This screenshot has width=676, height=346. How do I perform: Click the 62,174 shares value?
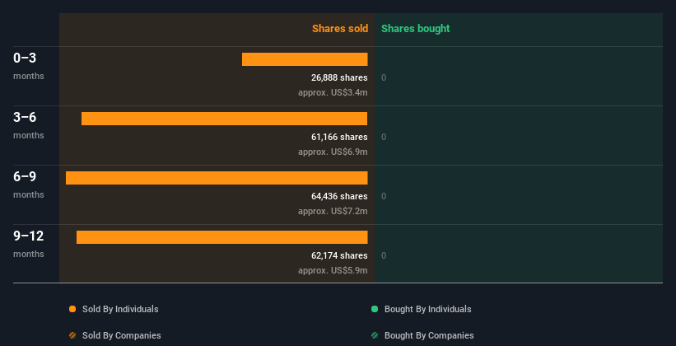tap(339, 256)
